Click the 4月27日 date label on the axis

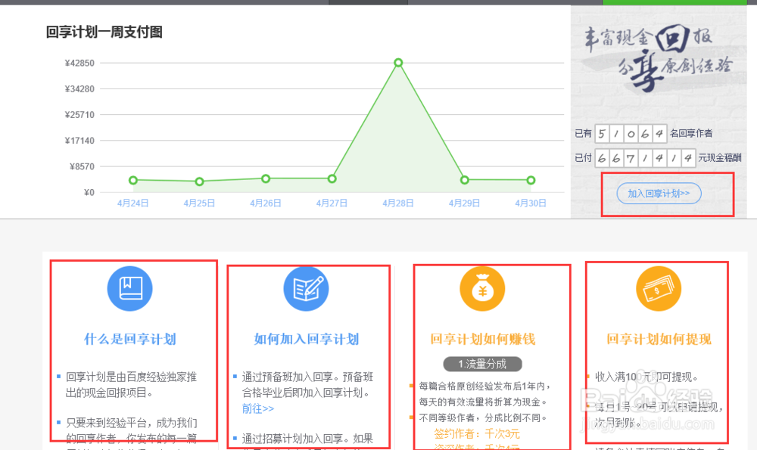[x=331, y=203]
